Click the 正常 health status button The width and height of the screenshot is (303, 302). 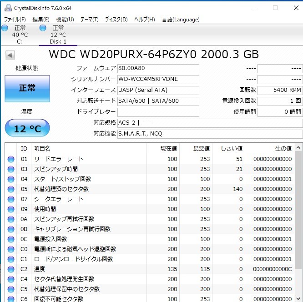point(27,89)
